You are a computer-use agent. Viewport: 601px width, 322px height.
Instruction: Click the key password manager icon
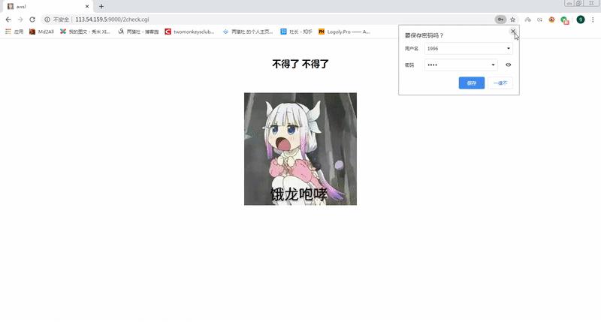(x=500, y=20)
